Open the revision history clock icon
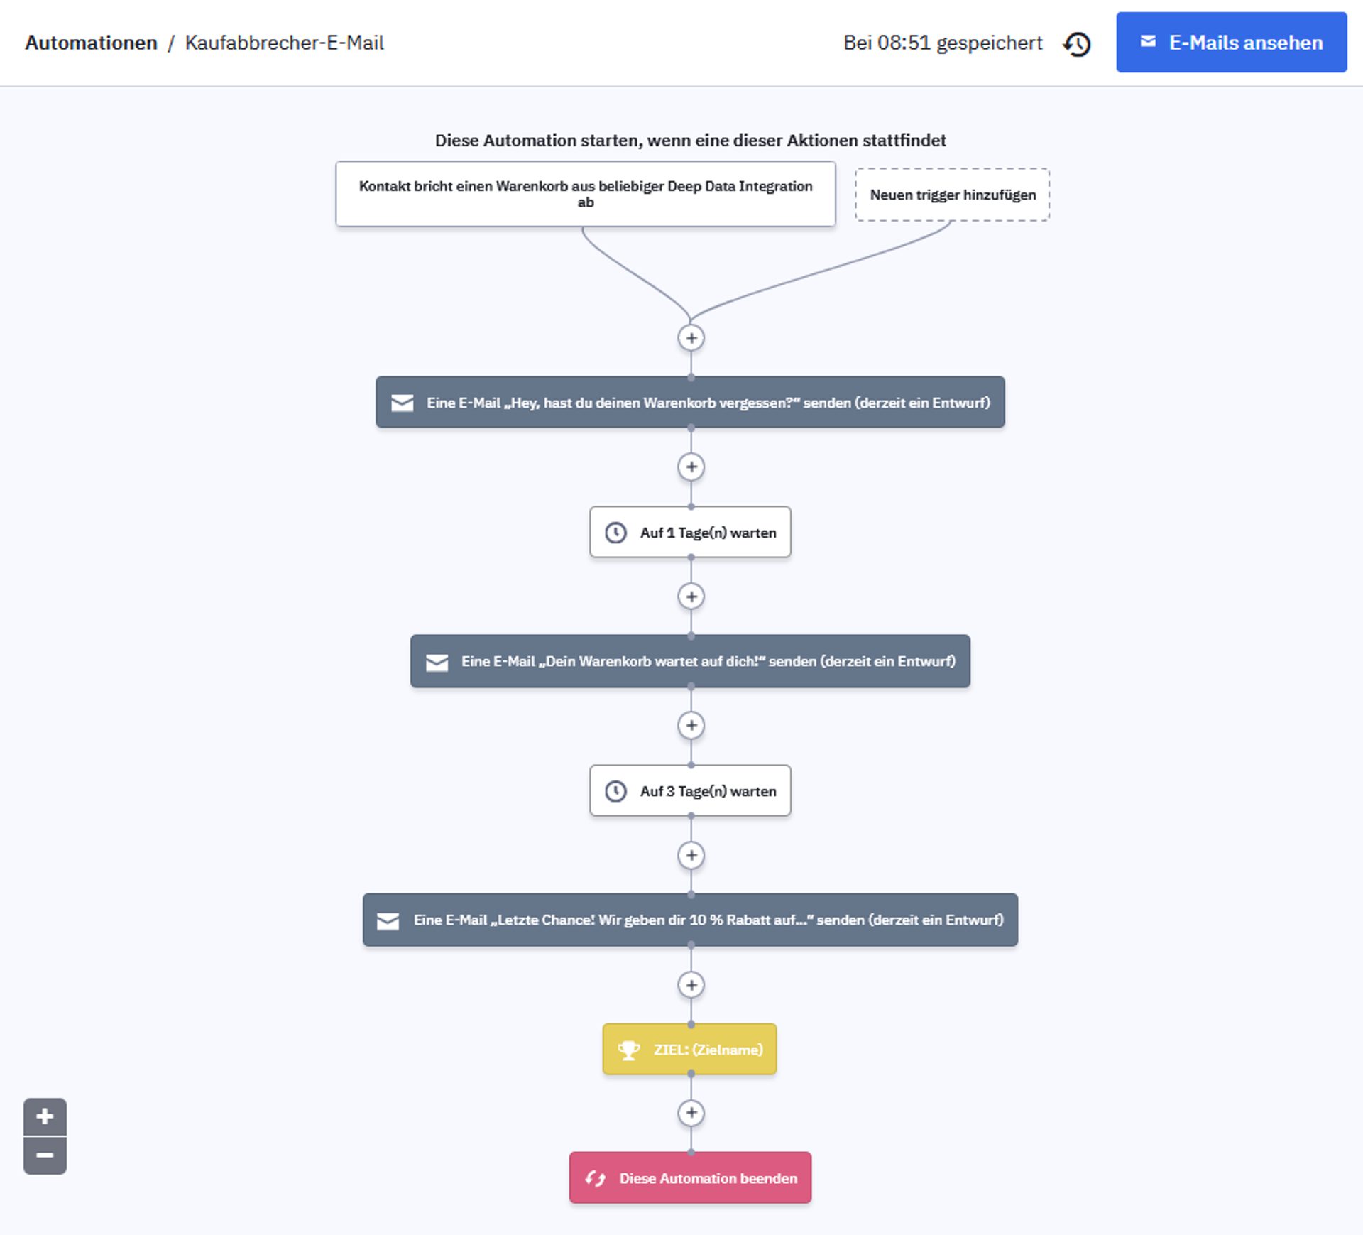Screen dimensions: 1363x1235 pyautogui.click(x=1076, y=44)
